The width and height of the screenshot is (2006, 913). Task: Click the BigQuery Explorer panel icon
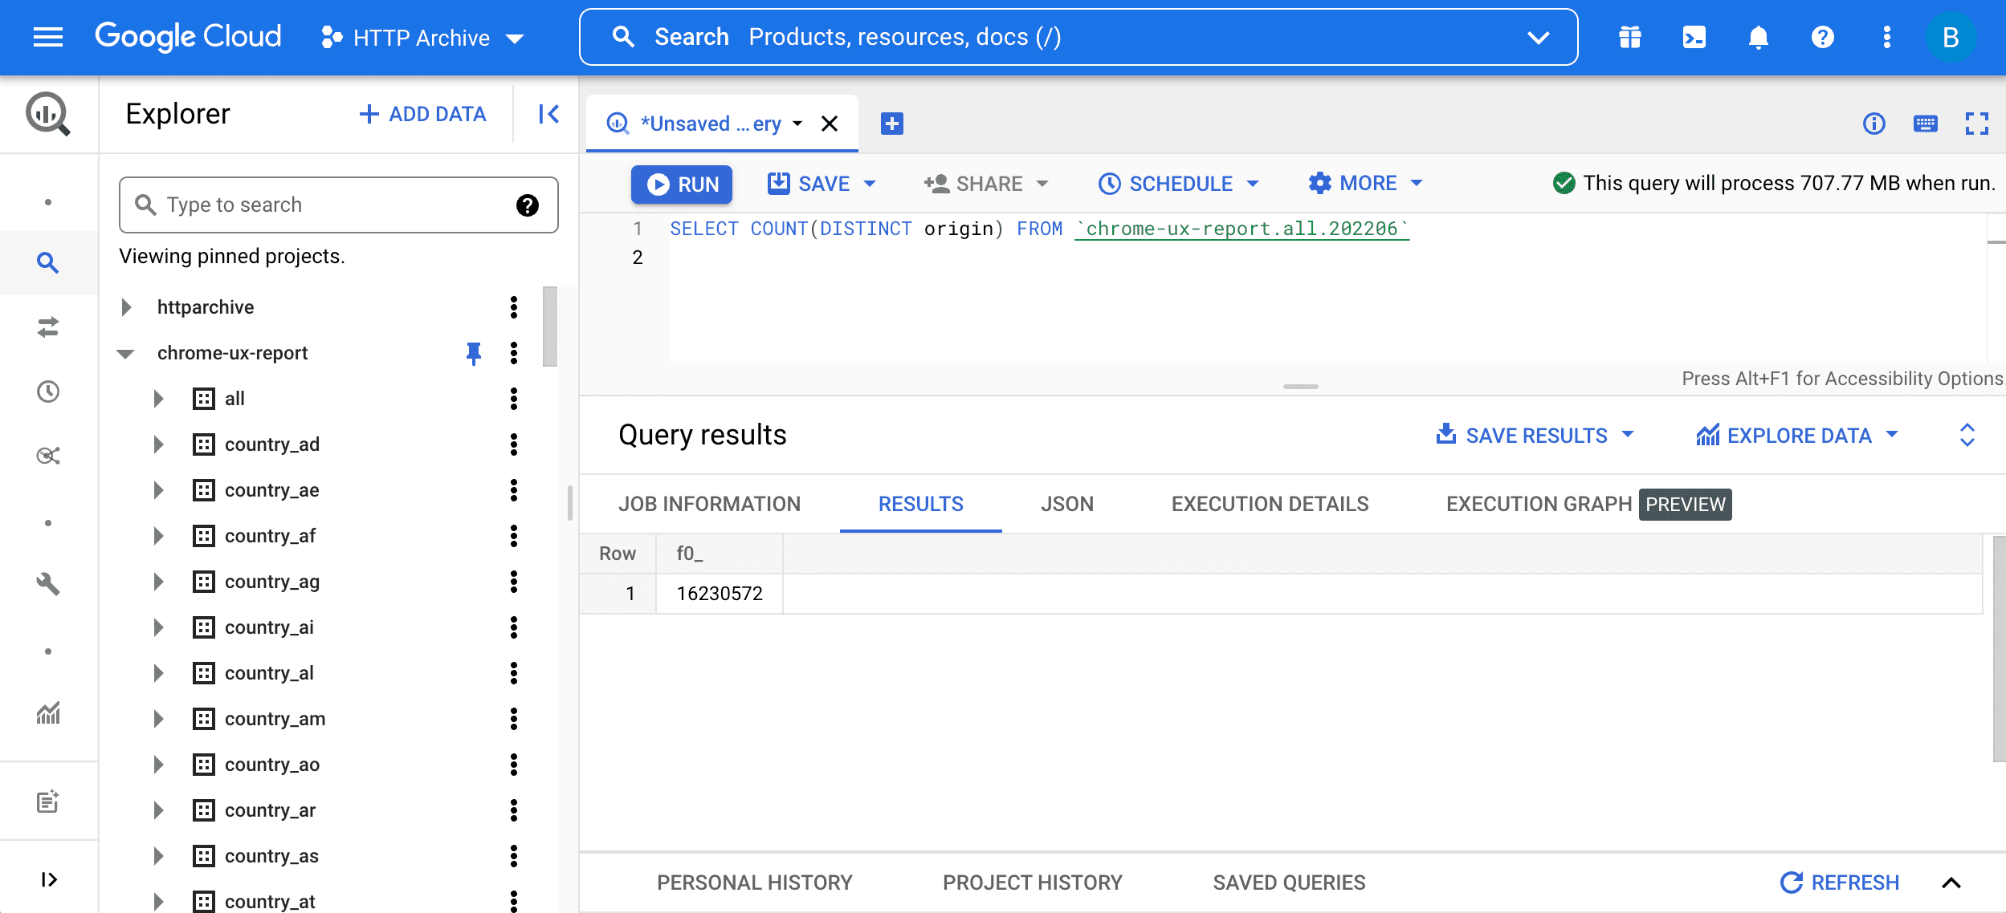point(46,261)
